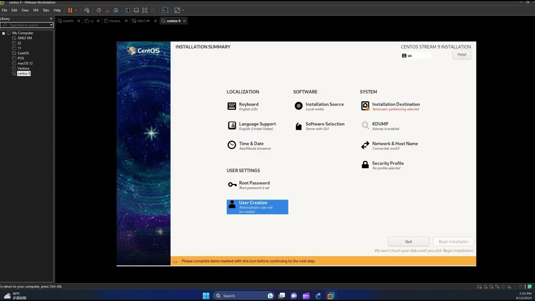The image size is (535, 301).
Task: Select GNS3 VM in the library
Action: coord(25,38)
